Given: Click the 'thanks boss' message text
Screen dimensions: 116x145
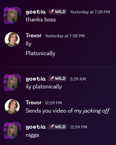Looking at the screenshot, I should click(x=41, y=19).
